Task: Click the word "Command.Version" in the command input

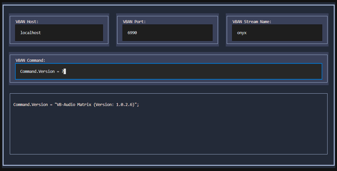Action: click(x=37, y=72)
